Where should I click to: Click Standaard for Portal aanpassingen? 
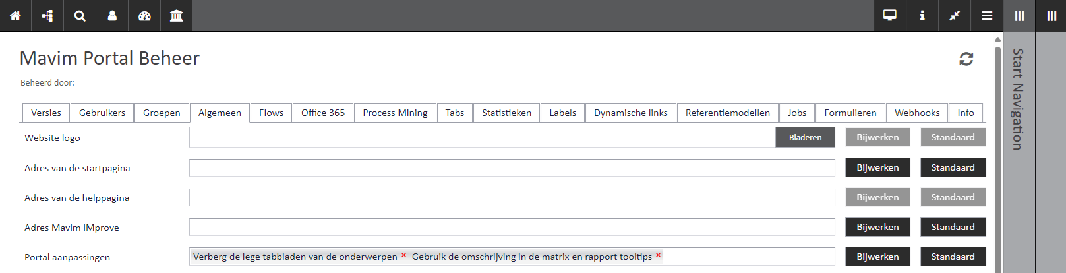pyautogui.click(x=953, y=257)
